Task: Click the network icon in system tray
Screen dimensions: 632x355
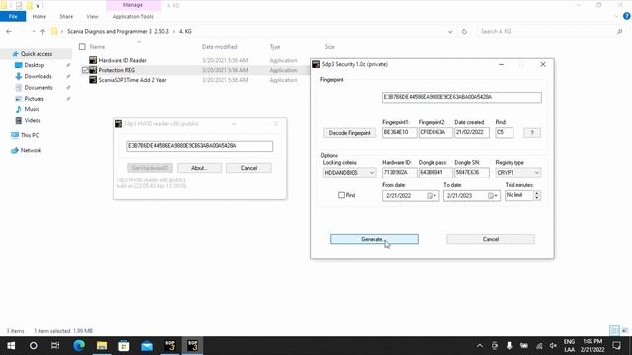Action: (539, 346)
